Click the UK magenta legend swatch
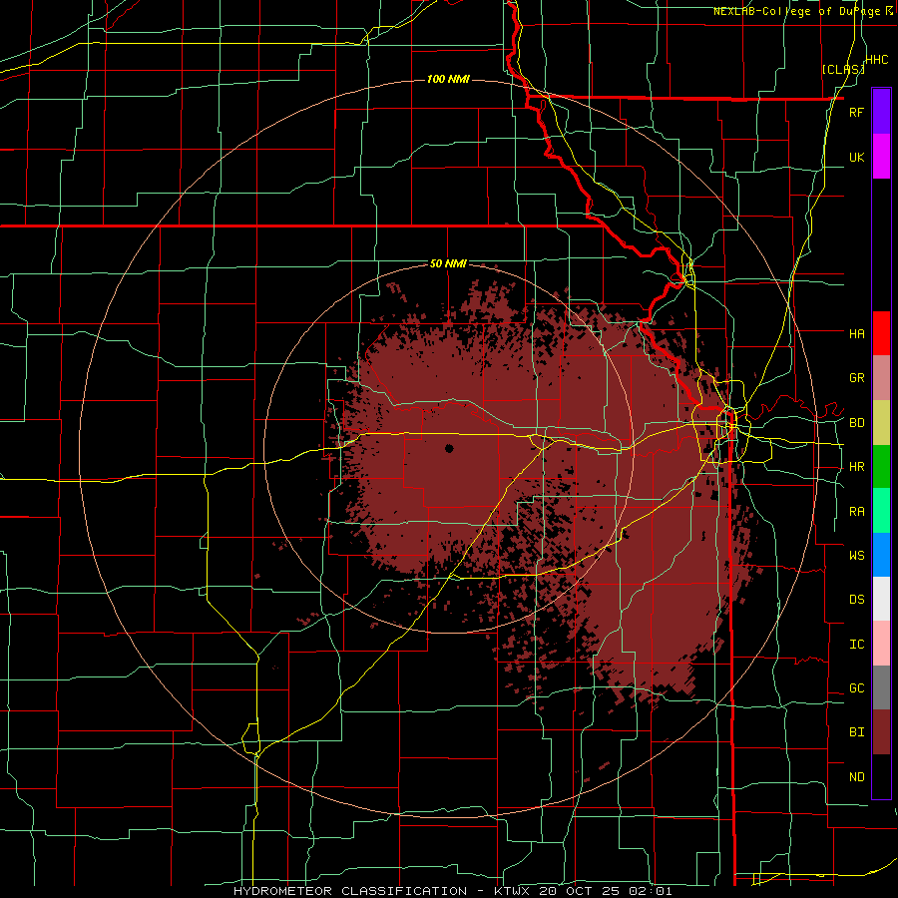Image resolution: width=898 pixels, height=898 pixels. coord(881,157)
